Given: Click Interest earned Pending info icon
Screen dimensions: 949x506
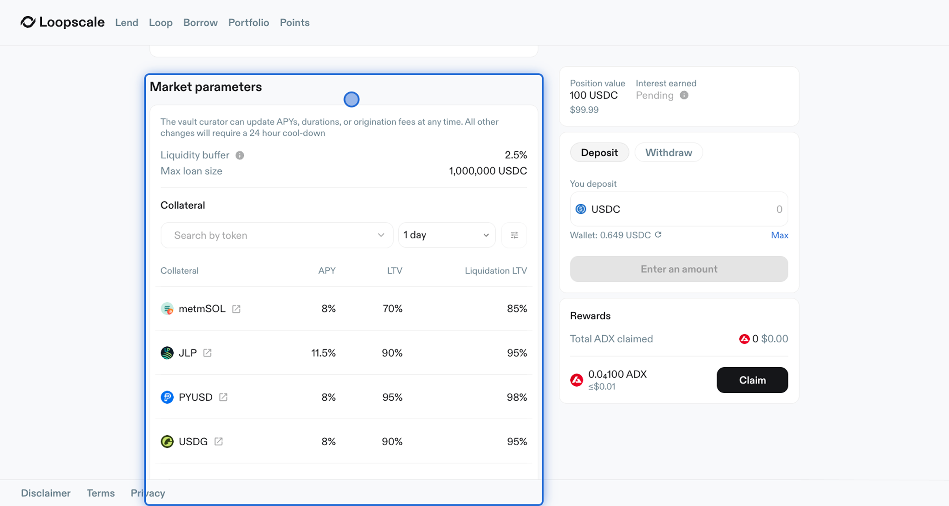Looking at the screenshot, I should (x=684, y=95).
